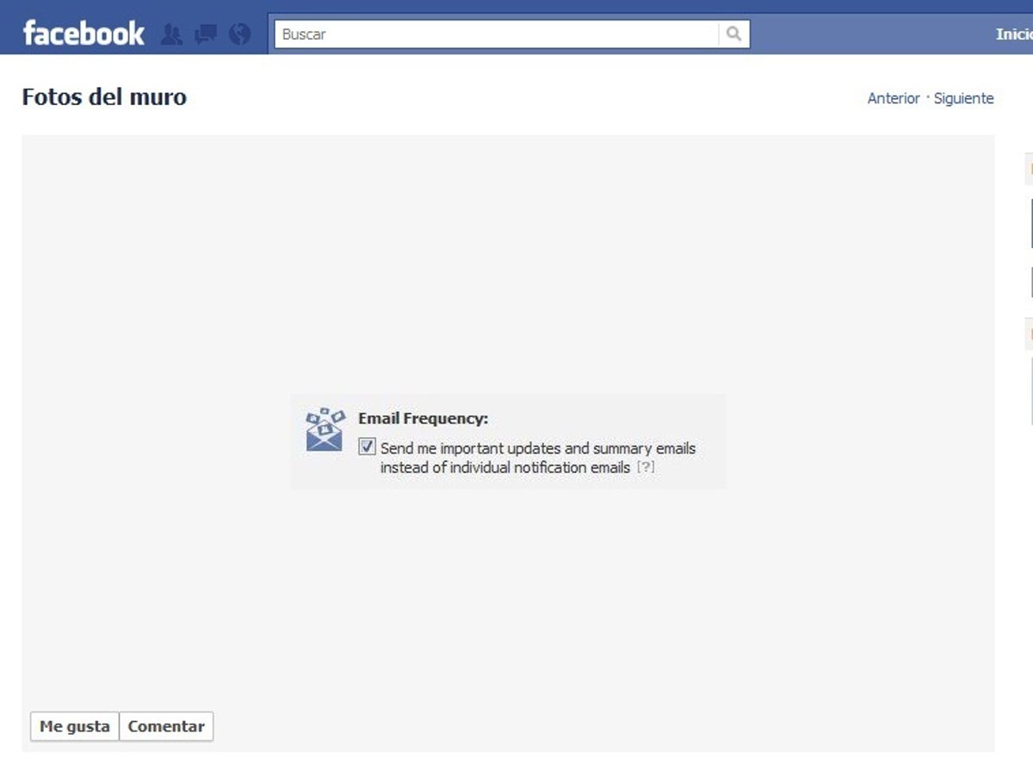Uncheck the summary emails checkbox
This screenshot has width=1033, height=759.
[x=368, y=447]
